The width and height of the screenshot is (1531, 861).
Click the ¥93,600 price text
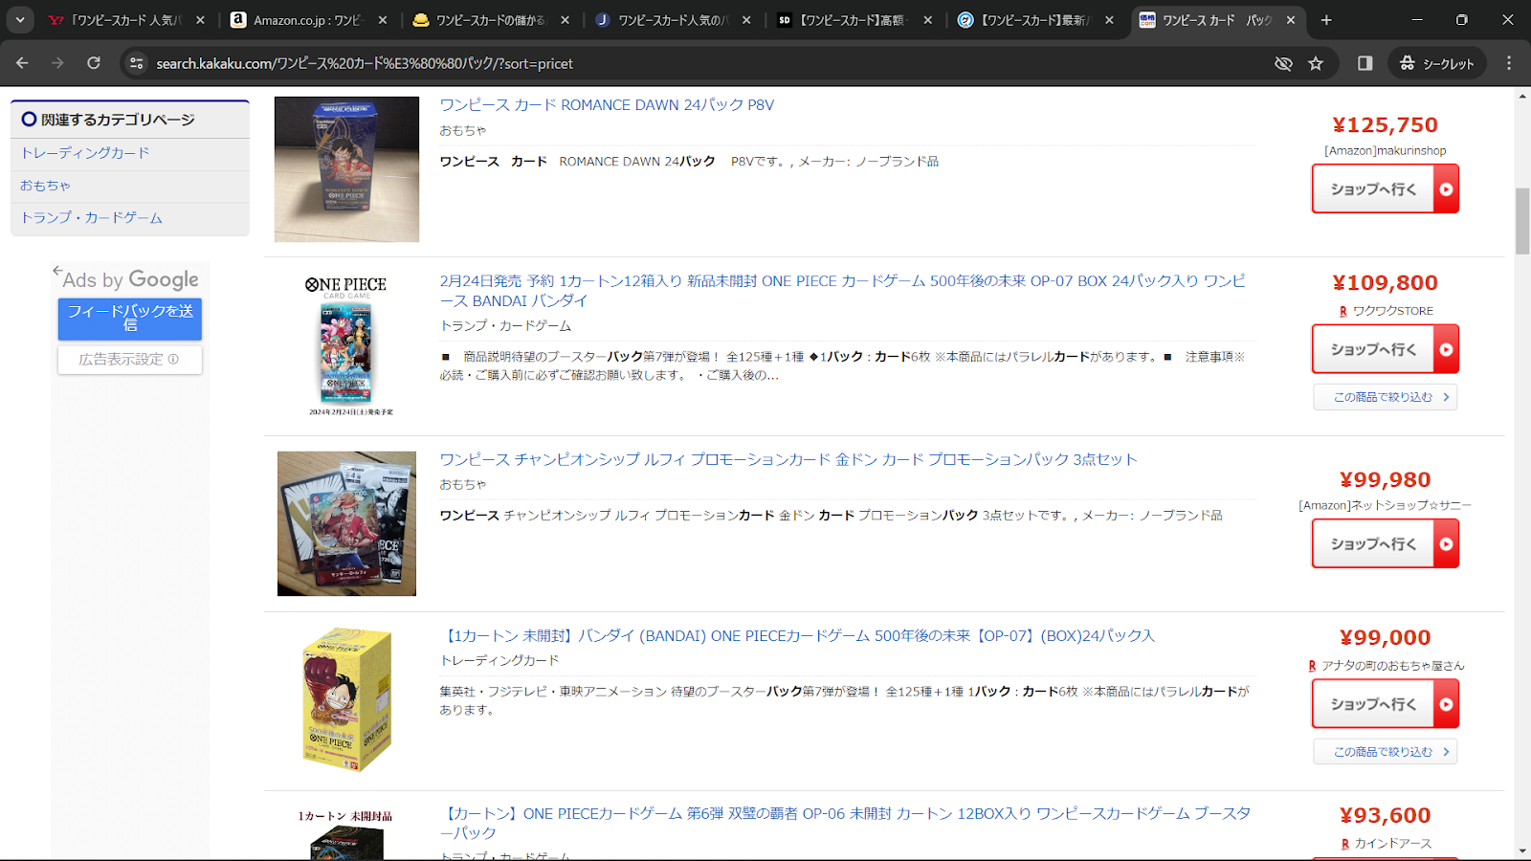click(x=1386, y=816)
